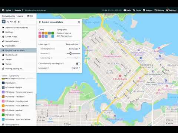This screenshot has height=133, width=178.
Task: Close the Point of interest labels panel
Action: coord(79,22)
